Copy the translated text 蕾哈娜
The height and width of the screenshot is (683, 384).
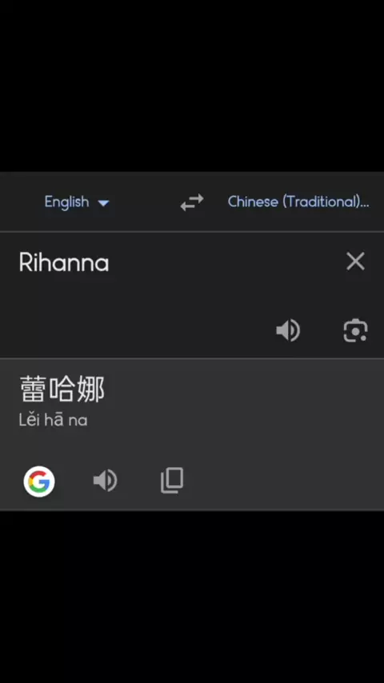click(172, 481)
